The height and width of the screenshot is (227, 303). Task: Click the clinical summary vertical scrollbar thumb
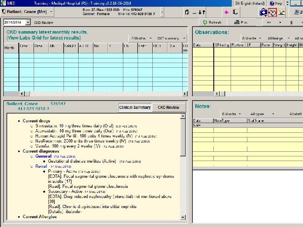click(183, 137)
